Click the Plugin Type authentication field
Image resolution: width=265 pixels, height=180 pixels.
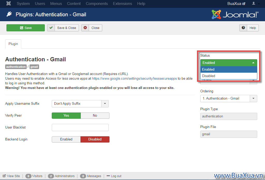229,116
